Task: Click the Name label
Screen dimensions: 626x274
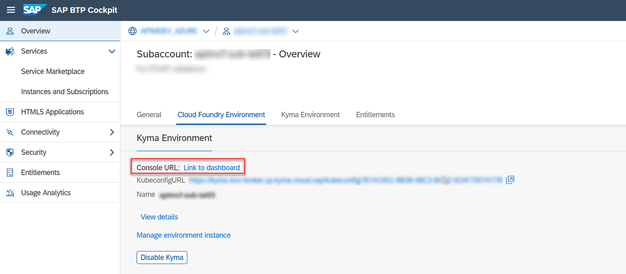Action: [146, 195]
